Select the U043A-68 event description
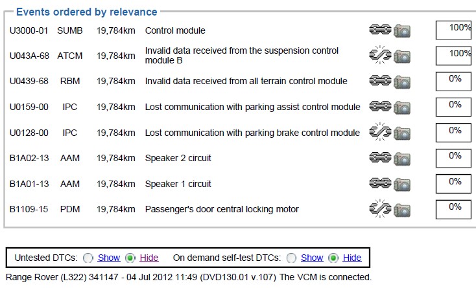Viewport: 476px width, 288px height. click(x=242, y=56)
